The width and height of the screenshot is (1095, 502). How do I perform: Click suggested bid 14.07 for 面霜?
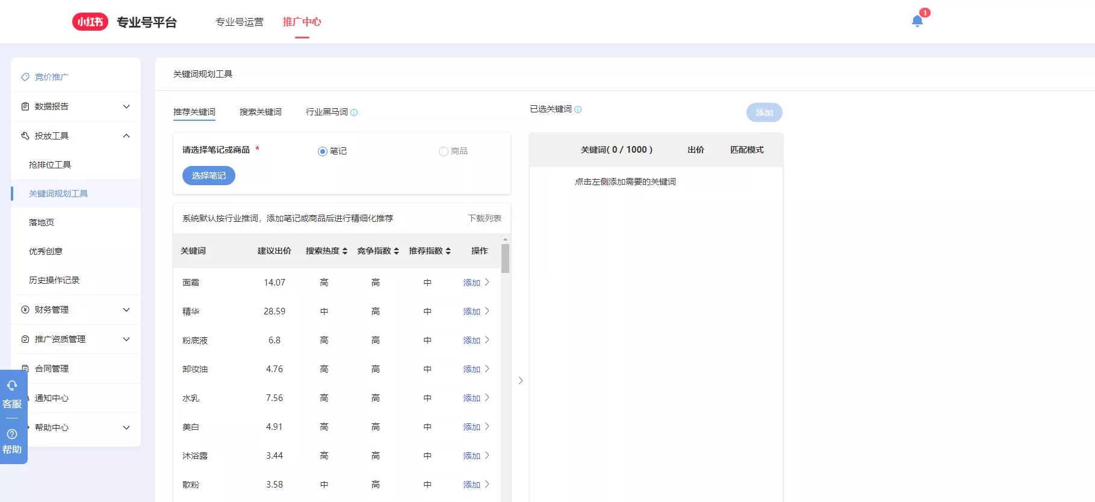pyautogui.click(x=275, y=283)
